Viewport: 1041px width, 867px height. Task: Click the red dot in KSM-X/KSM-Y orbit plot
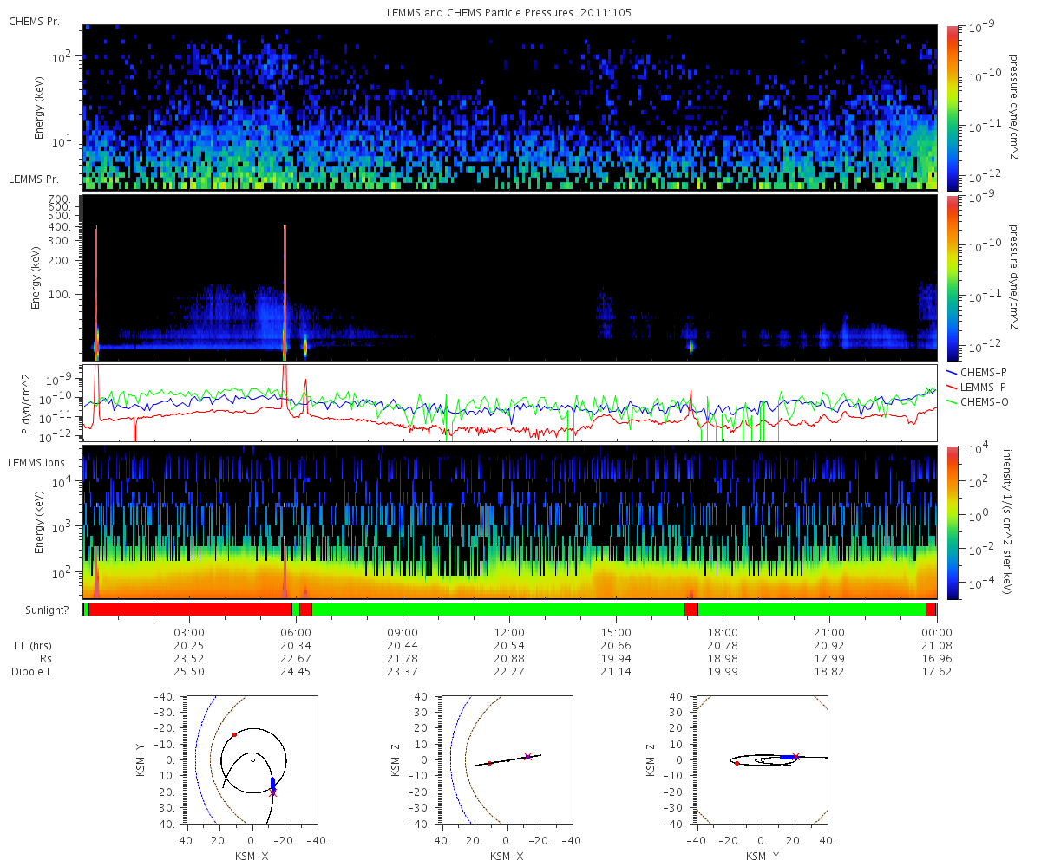(234, 734)
